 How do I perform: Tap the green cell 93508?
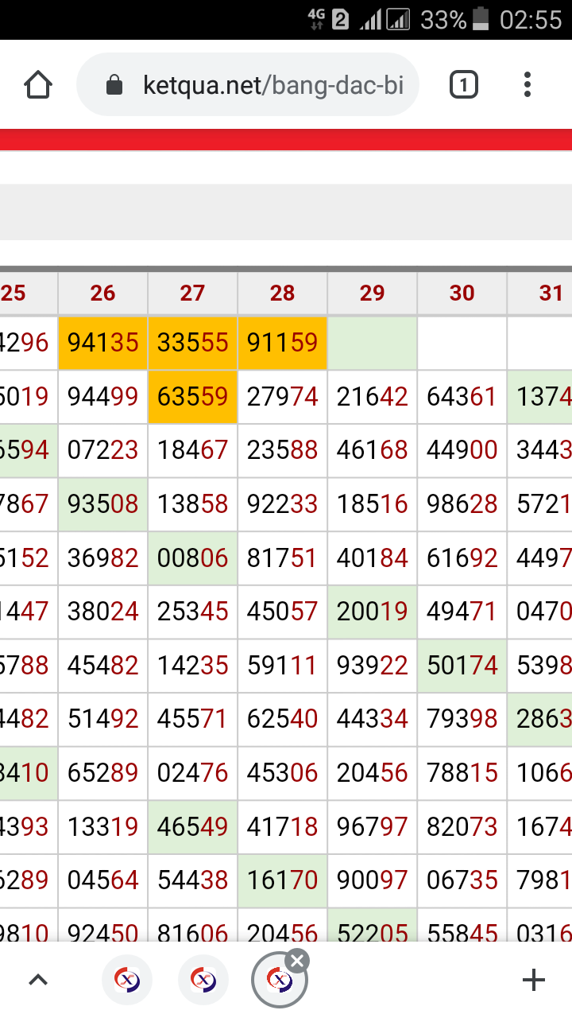pyautogui.click(x=102, y=504)
